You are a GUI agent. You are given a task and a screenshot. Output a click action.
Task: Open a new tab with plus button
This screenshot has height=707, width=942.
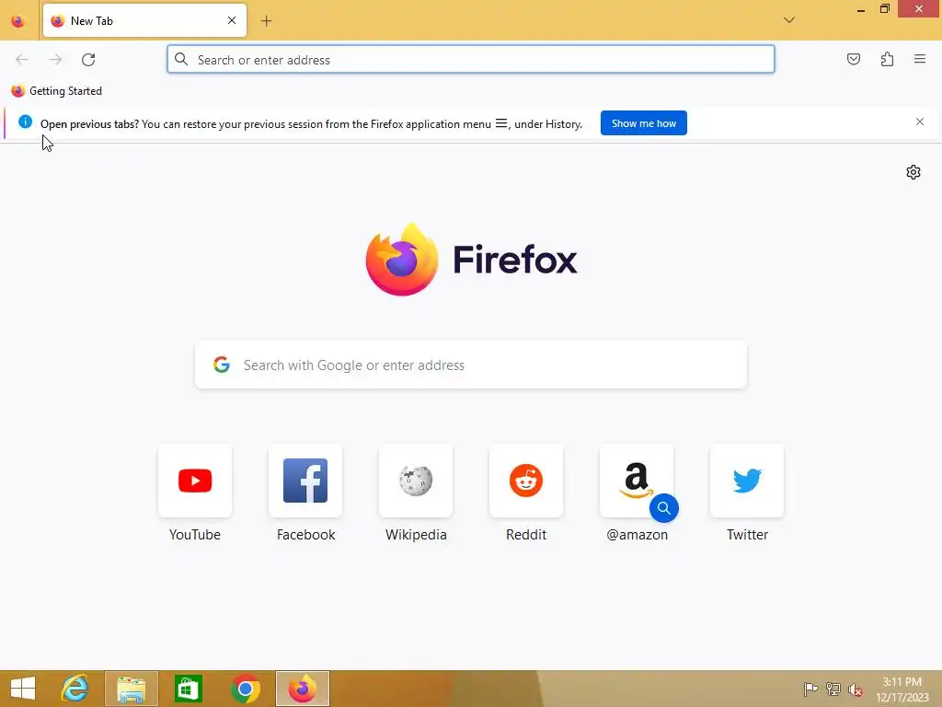coord(266,21)
